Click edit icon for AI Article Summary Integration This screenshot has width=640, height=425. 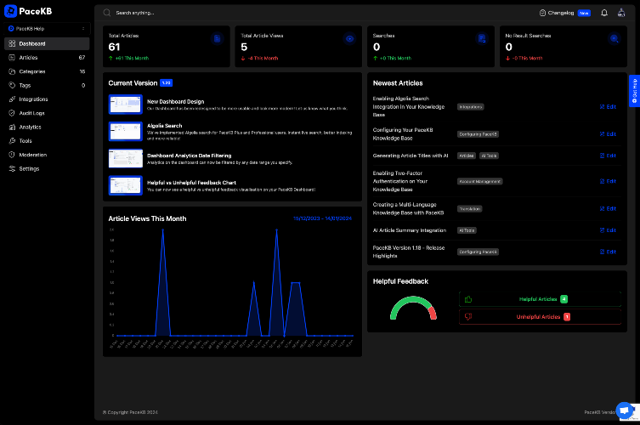click(602, 230)
